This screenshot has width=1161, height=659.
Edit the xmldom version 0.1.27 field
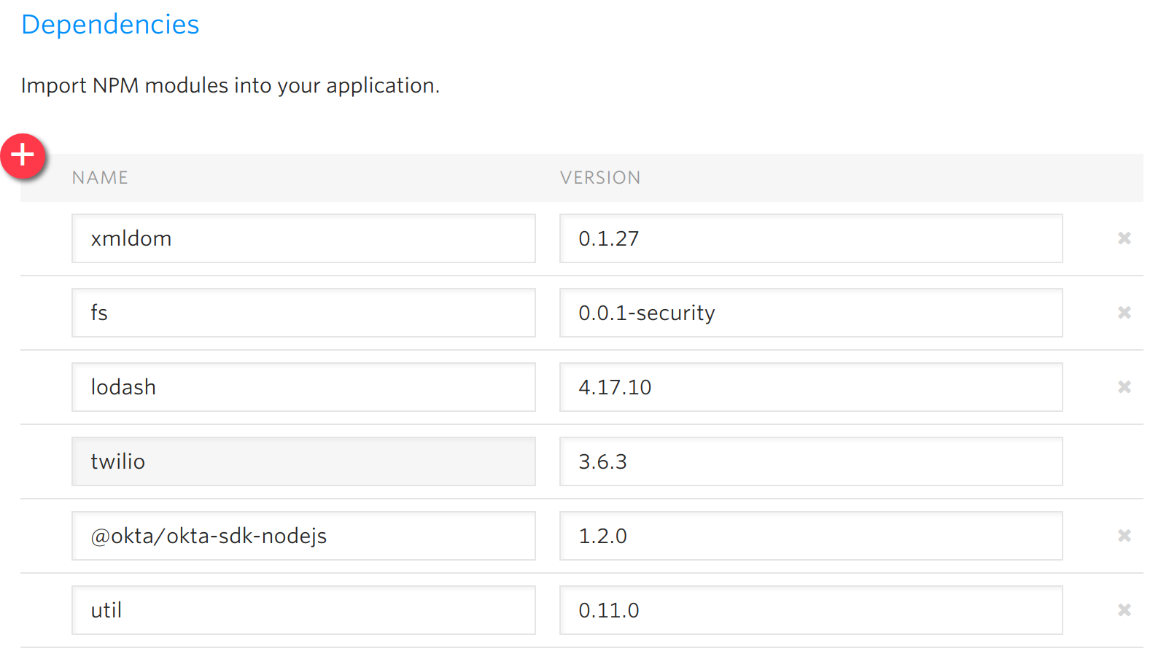[x=810, y=238]
